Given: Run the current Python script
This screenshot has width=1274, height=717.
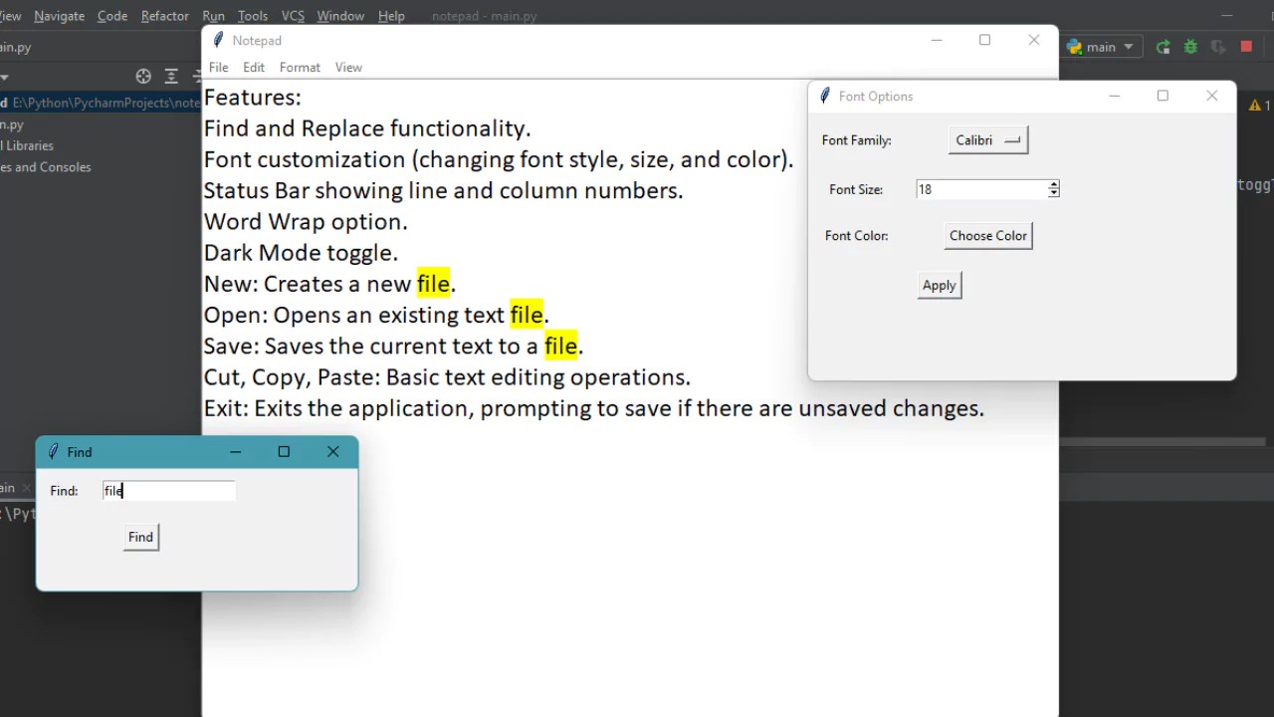Looking at the screenshot, I should (1163, 47).
